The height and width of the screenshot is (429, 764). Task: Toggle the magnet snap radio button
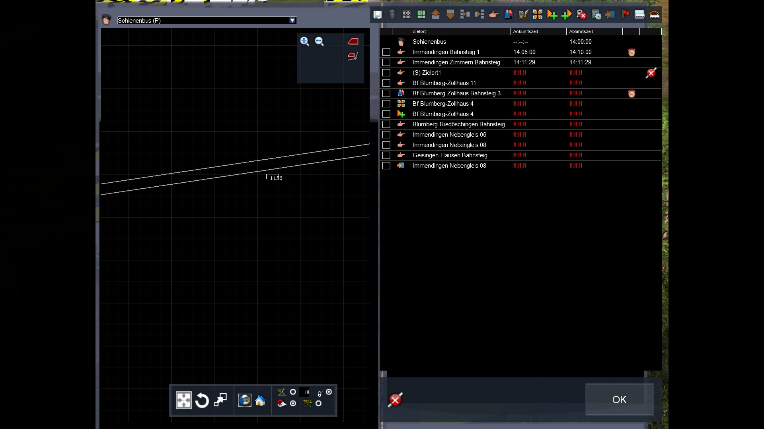(293, 404)
